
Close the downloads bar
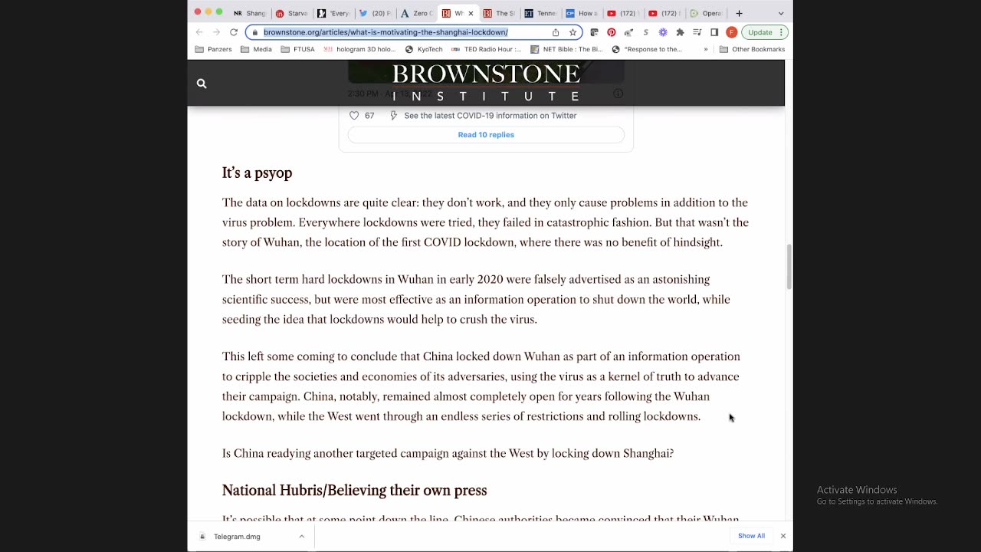pyautogui.click(x=783, y=536)
